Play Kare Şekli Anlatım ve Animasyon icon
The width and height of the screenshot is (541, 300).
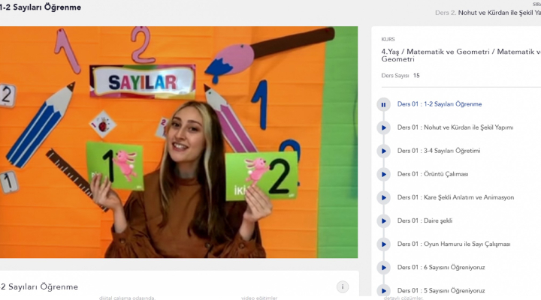[x=383, y=198]
